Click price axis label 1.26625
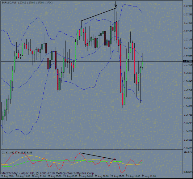193x179 pixels. (x=188, y=148)
